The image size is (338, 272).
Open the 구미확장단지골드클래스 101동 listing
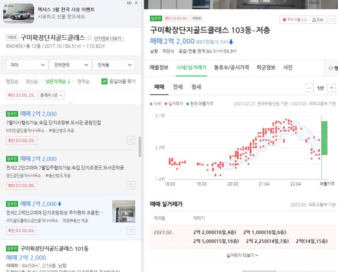pyautogui.click(x=55, y=248)
